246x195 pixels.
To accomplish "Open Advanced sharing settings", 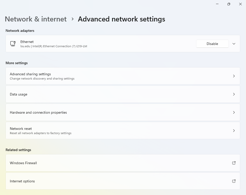I will coord(30,74).
